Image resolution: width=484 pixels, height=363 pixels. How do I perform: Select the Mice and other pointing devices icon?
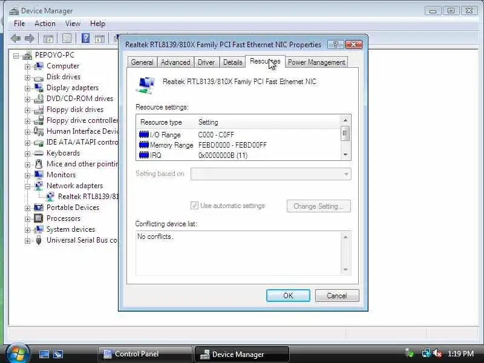pos(39,164)
